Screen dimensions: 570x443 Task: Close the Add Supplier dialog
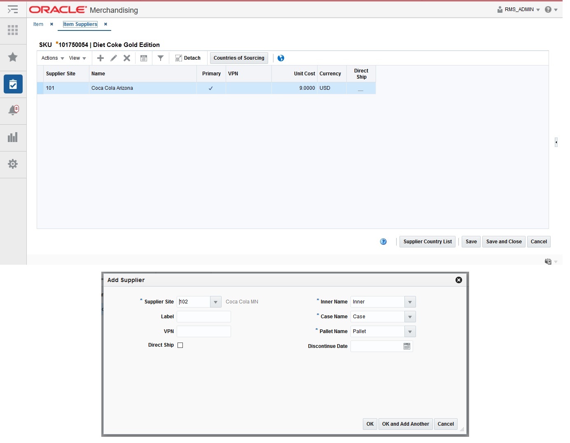click(x=459, y=280)
